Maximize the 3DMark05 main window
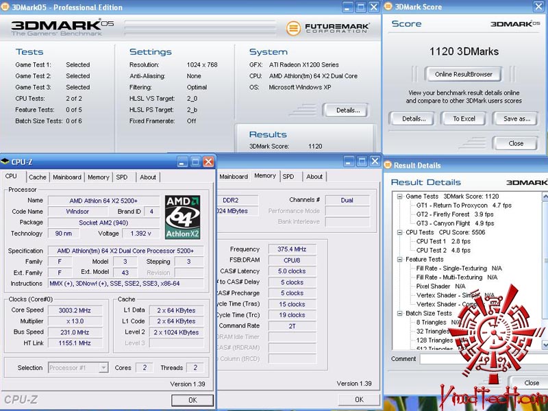Image resolution: width=548 pixels, height=411 pixels. pyautogui.click(x=361, y=7)
